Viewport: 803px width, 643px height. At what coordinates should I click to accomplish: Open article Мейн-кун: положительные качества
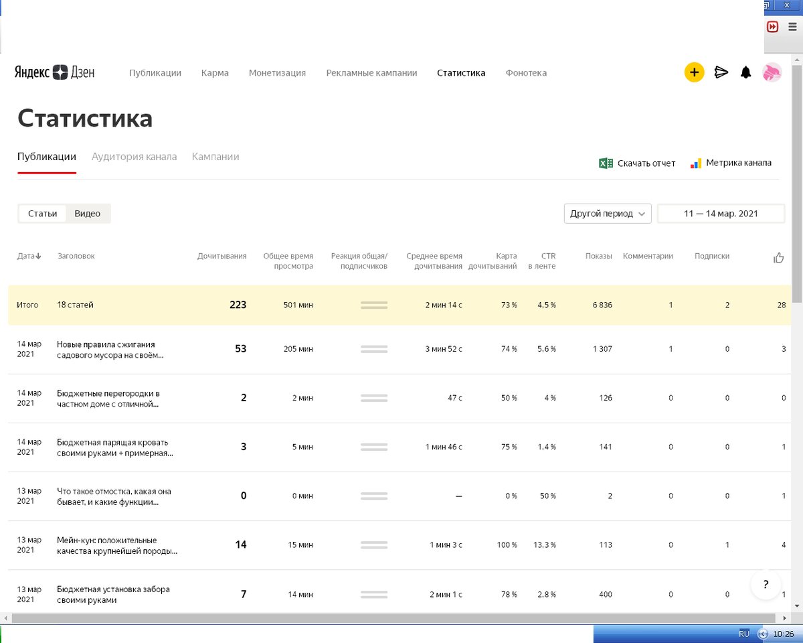pyautogui.click(x=117, y=545)
